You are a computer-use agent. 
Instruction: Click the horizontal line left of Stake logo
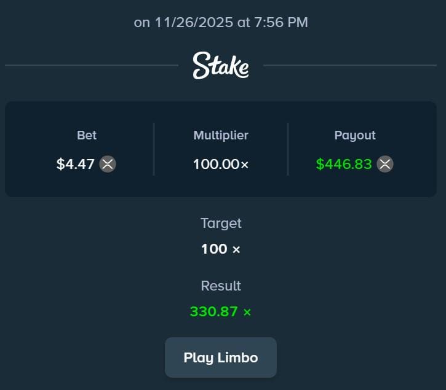click(92, 65)
